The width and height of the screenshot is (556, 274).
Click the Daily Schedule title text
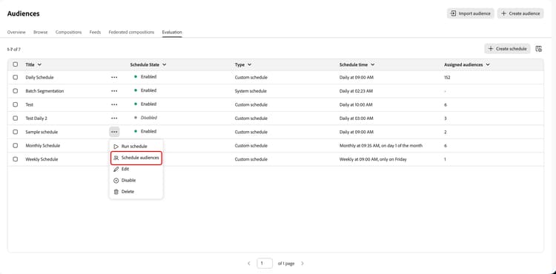39,77
